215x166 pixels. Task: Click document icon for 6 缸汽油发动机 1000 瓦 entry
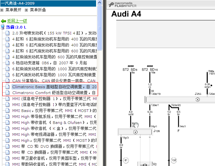pos(8,75)
